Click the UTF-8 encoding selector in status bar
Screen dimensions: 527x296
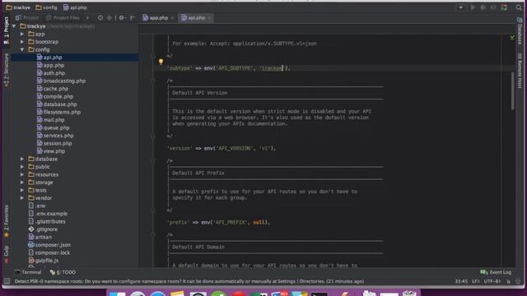492,281
